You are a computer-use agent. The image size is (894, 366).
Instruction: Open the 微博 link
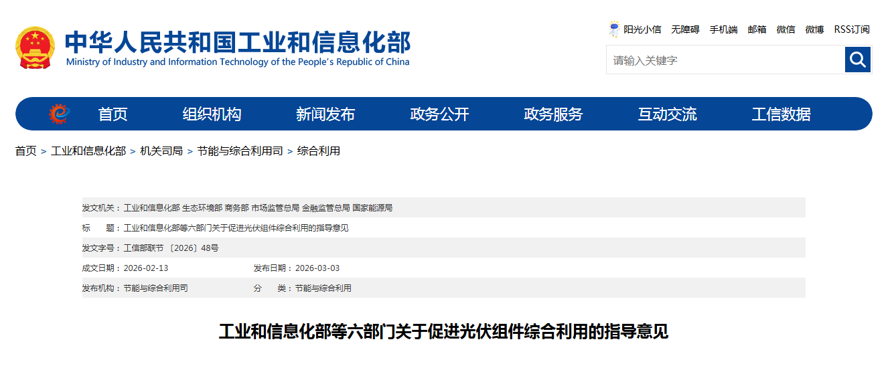pos(814,29)
